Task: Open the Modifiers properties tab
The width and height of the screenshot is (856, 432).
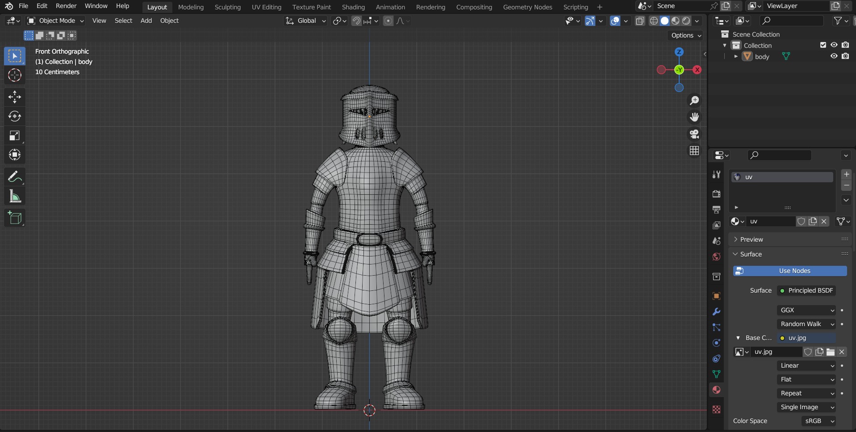Action: point(716,311)
